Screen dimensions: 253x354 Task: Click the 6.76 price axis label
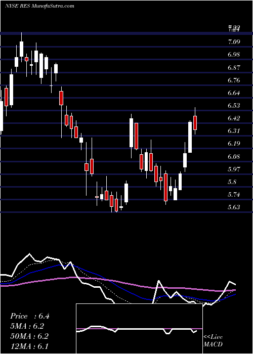(234, 80)
